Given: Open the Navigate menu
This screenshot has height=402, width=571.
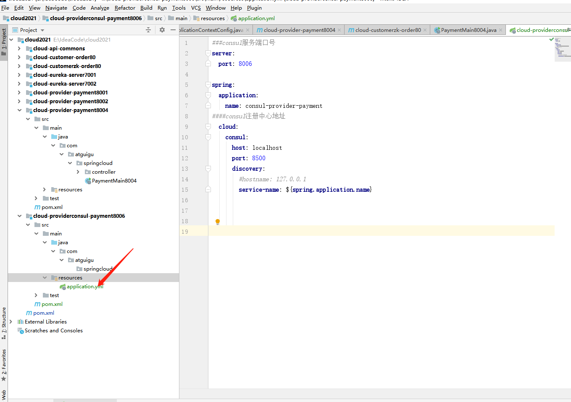Looking at the screenshot, I should pos(56,8).
